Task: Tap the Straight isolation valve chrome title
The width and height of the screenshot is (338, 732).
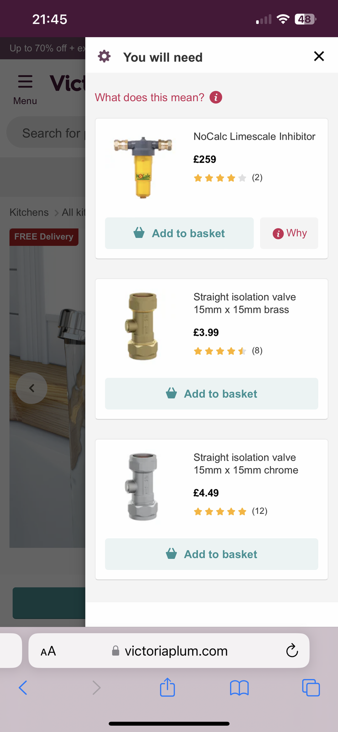Action: pyautogui.click(x=246, y=463)
